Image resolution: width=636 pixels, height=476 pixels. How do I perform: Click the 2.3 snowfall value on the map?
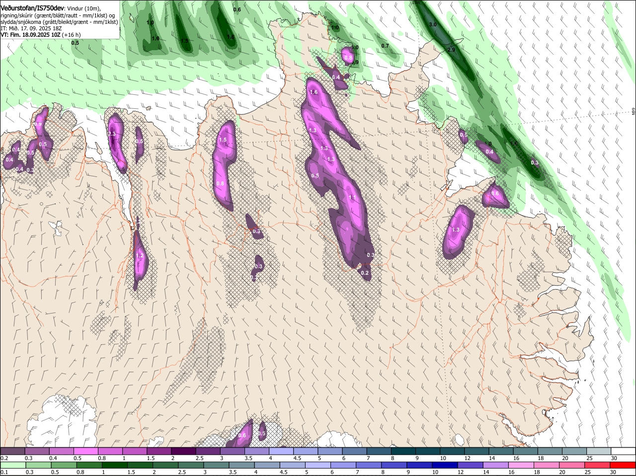[111, 134]
